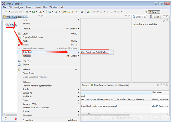Open the Help menu
172x123 pixels.
pyautogui.click(x=62, y=7)
